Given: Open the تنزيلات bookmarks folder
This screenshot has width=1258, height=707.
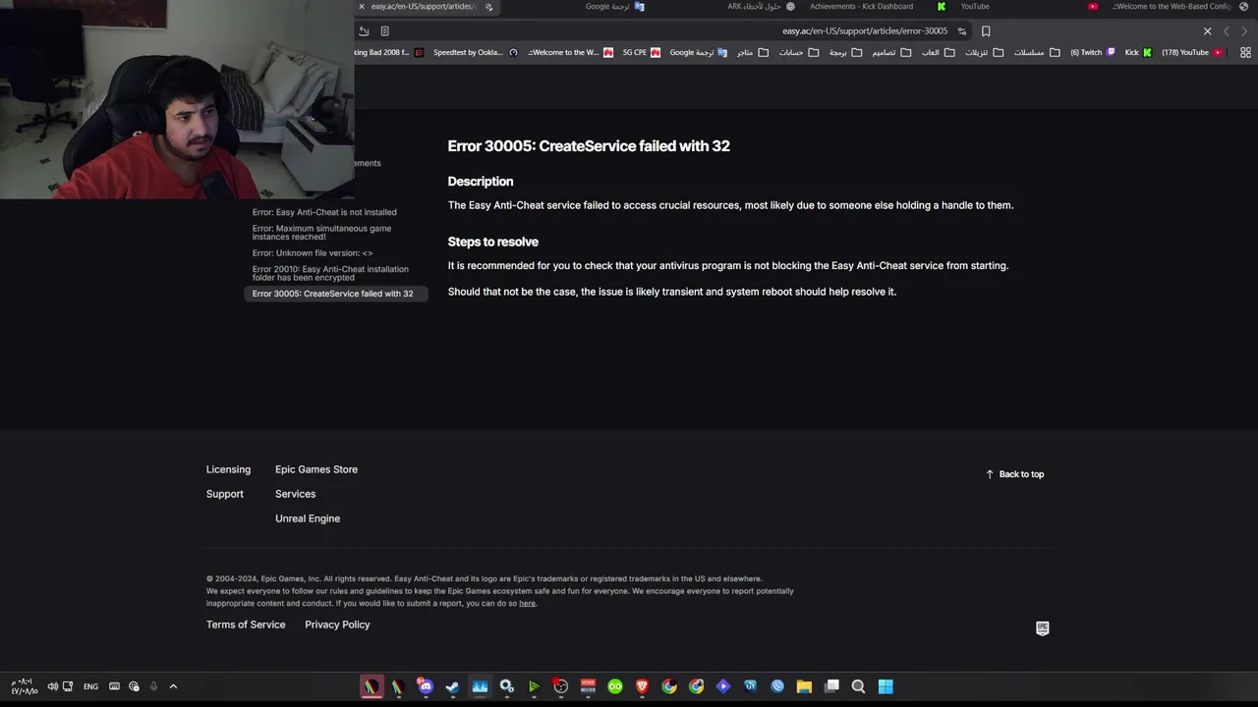Looking at the screenshot, I should 984,53.
